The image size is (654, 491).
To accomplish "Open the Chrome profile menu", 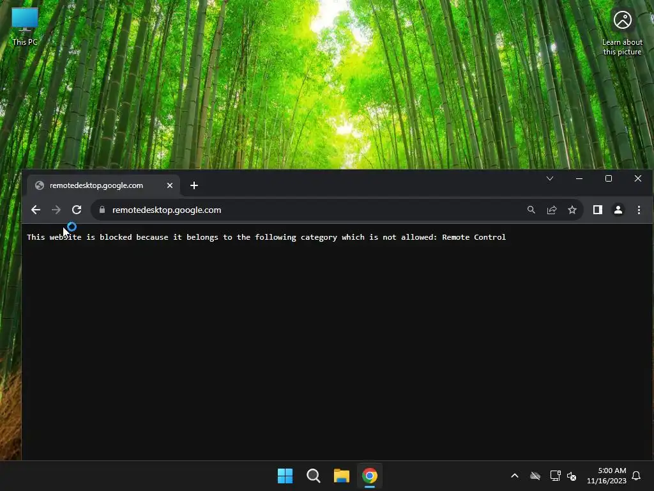I will coord(618,210).
